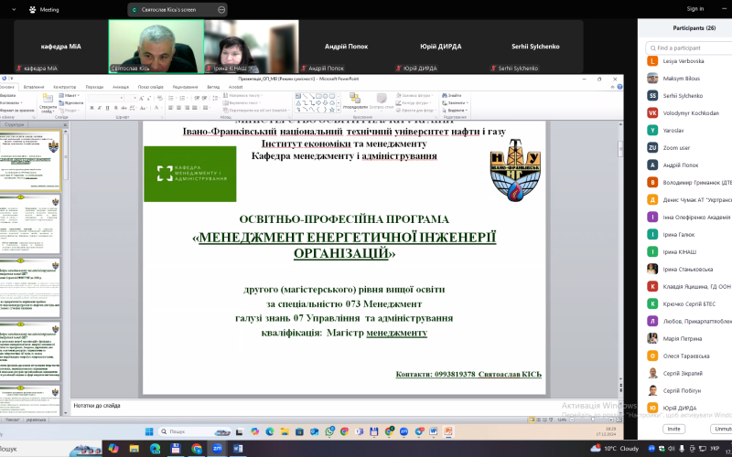Viewport: 732px width, 457px height.
Task: Open the Замінити replace dropdown
Action: click(455, 102)
